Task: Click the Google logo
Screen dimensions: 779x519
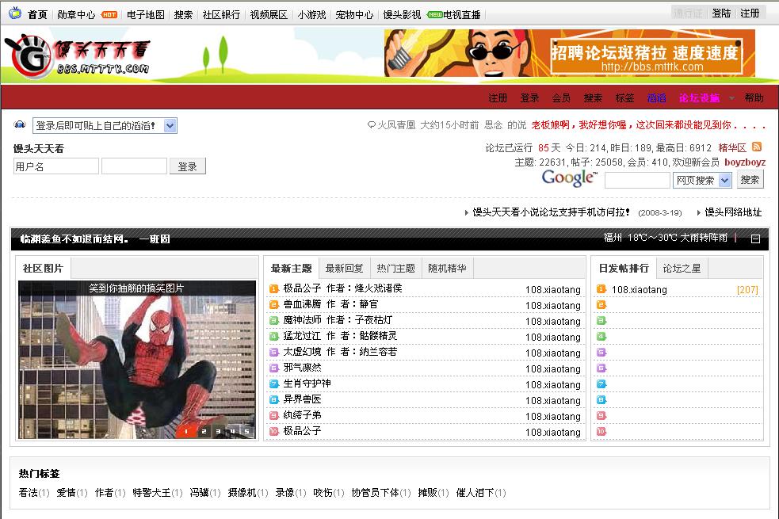Action: point(568,179)
